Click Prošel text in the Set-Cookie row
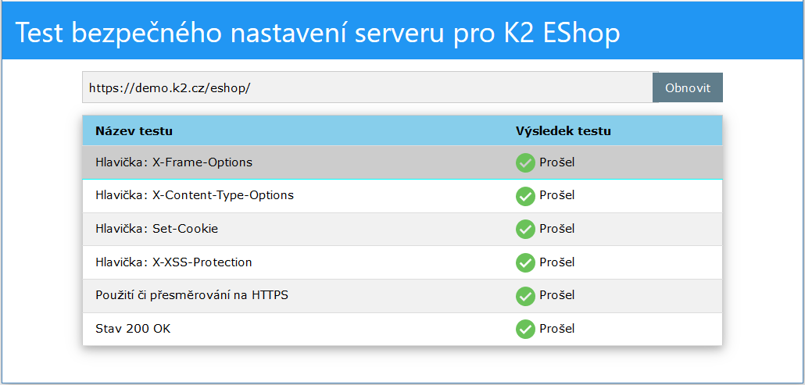 (x=557, y=229)
